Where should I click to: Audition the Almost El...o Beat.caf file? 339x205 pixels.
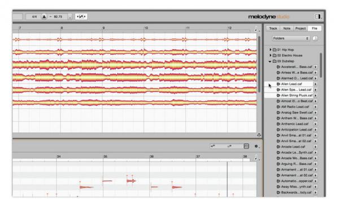(x=315, y=101)
